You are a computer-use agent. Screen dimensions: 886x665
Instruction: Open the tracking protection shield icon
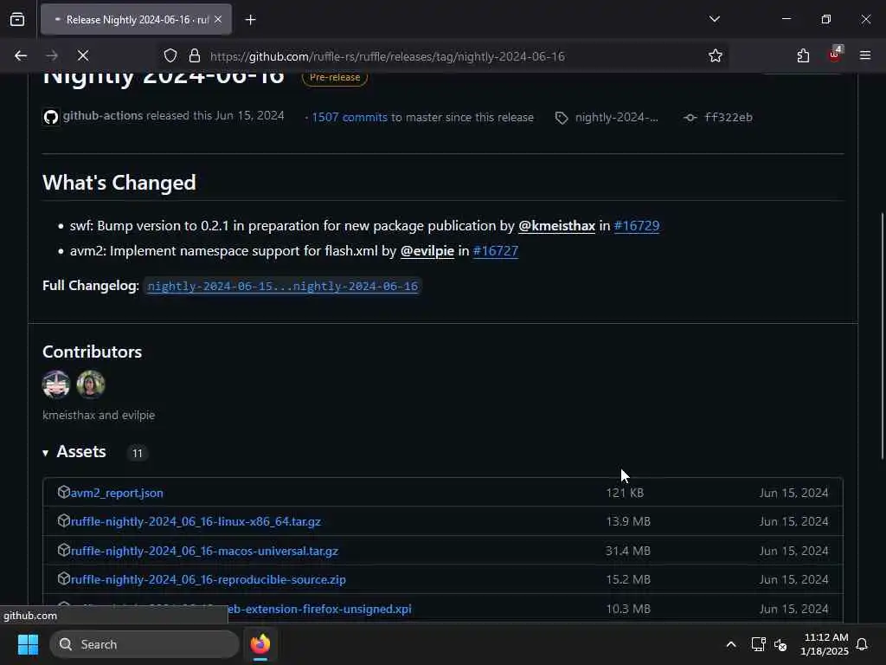pyautogui.click(x=170, y=55)
